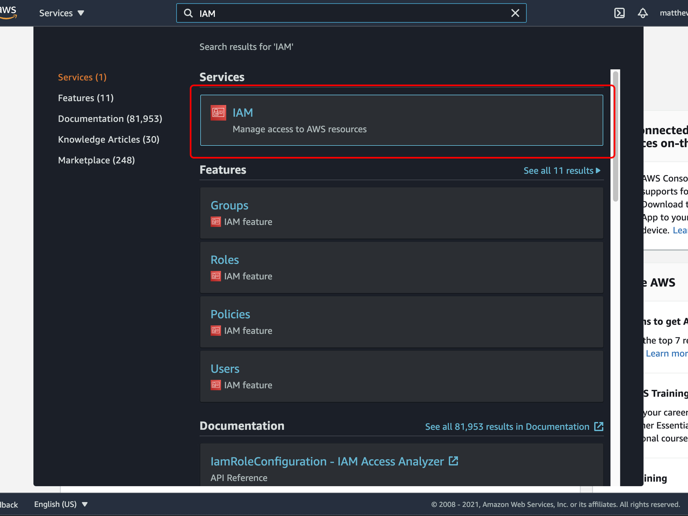Click the IAM icon under Users
The width and height of the screenshot is (688, 516).
pyautogui.click(x=216, y=385)
